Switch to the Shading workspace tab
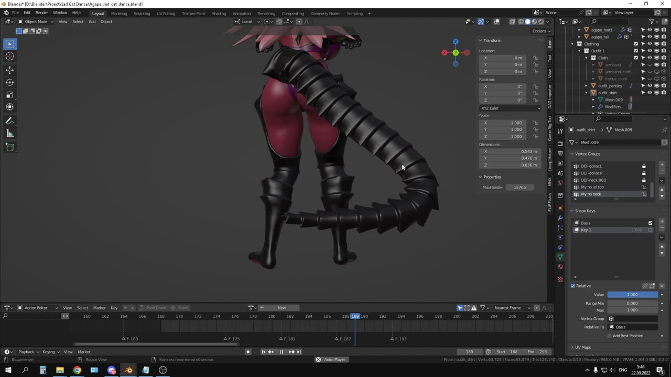Screen dimensions: 671x377 [x=219, y=13]
